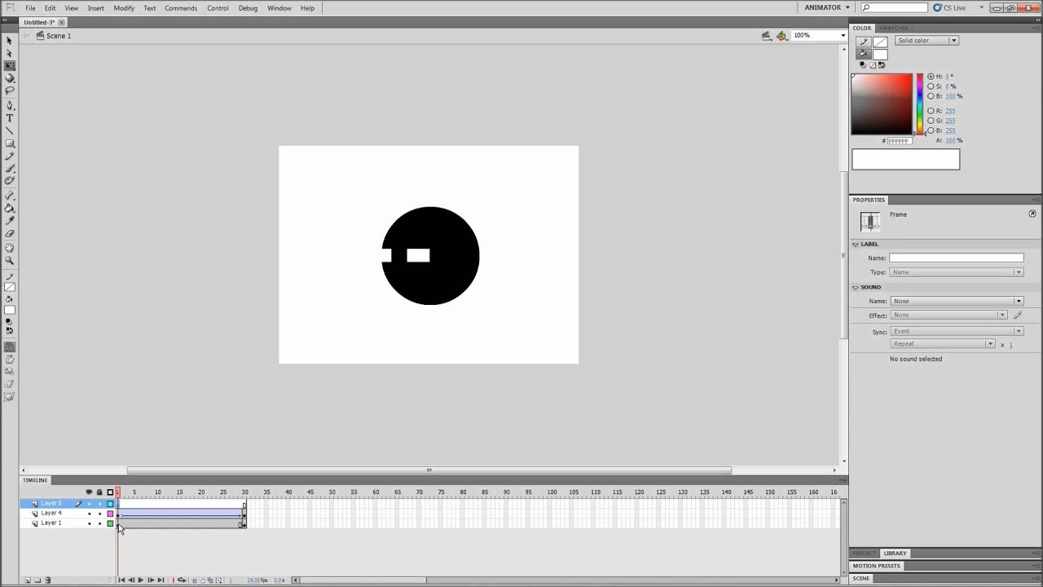
Task: Collapse the LABEL section
Action: [855, 245]
